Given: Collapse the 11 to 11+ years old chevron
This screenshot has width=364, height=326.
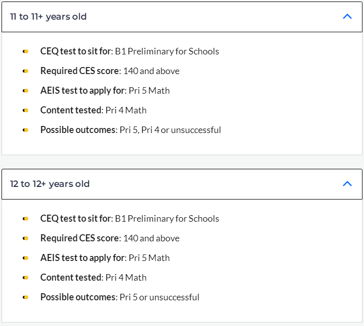Looking at the screenshot, I should click(347, 17).
